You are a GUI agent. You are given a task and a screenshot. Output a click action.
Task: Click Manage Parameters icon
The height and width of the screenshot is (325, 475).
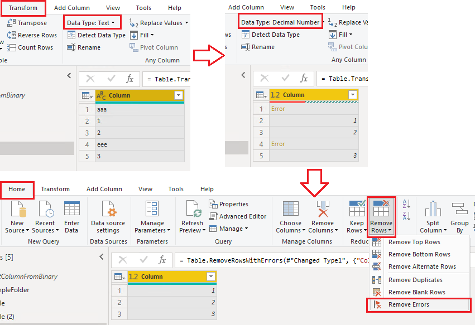(x=152, y=209)
